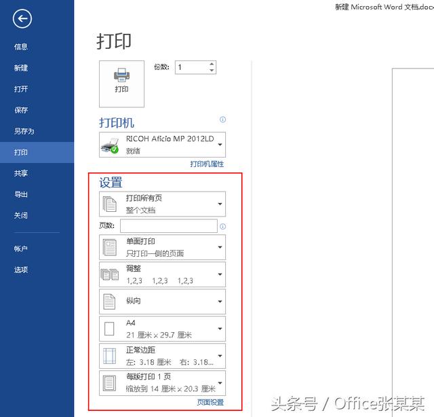This screenshot has height=417, width=434.
Task: Click the collated pages icon
Action: coord(110,274)
